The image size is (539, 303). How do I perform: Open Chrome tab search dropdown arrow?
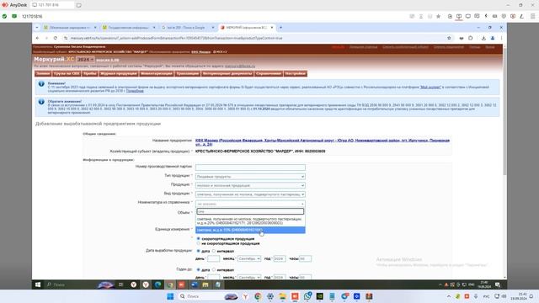[37, 28]
